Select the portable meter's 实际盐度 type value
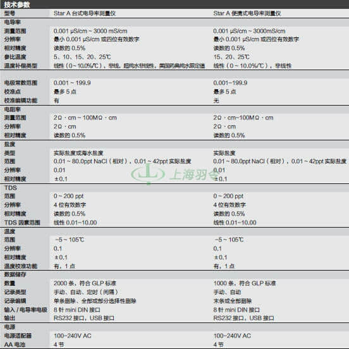The width and height of the screenshot is (349, 349). [x=224, y=153]
